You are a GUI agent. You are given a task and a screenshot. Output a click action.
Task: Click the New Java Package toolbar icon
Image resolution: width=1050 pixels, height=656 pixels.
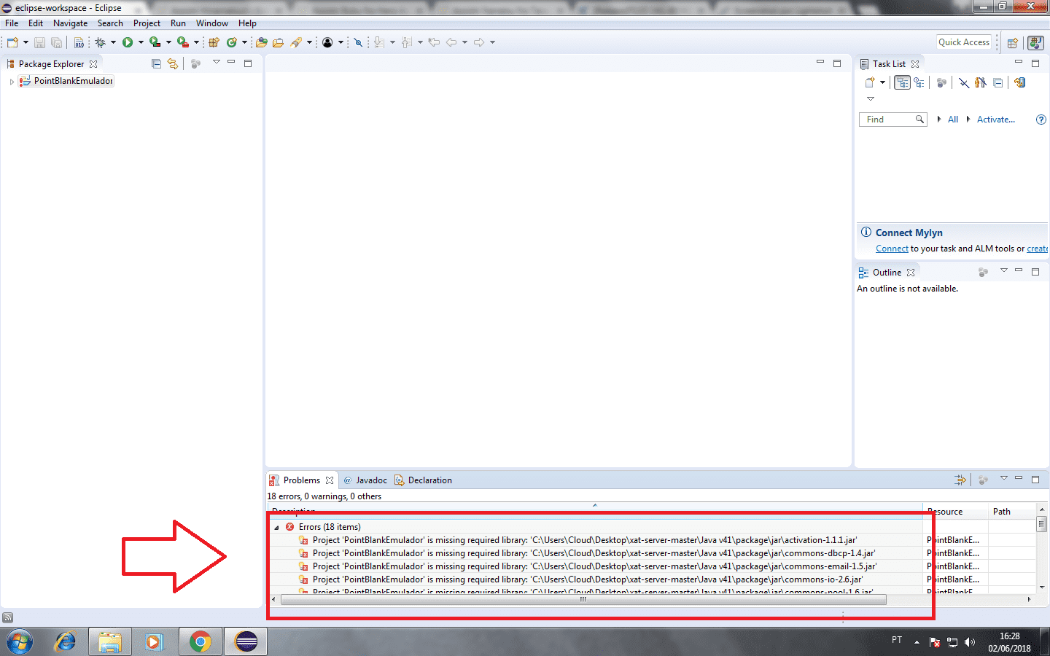[x=214, y=42]
